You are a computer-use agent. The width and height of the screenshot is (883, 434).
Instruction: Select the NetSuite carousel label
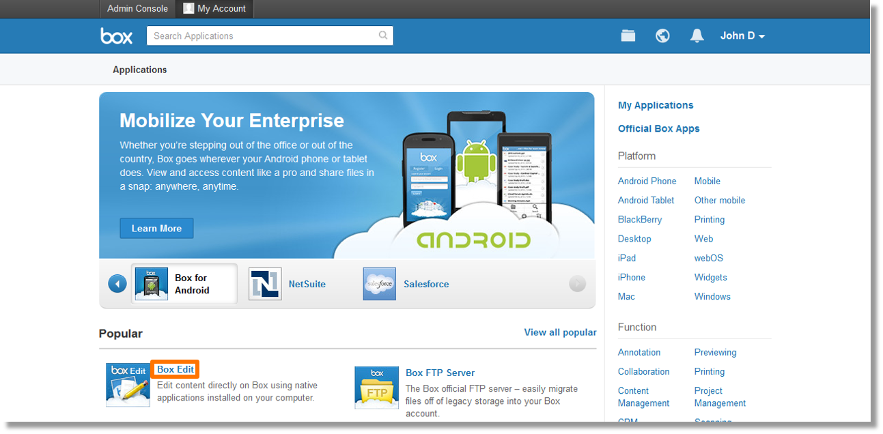pos(307,284)
